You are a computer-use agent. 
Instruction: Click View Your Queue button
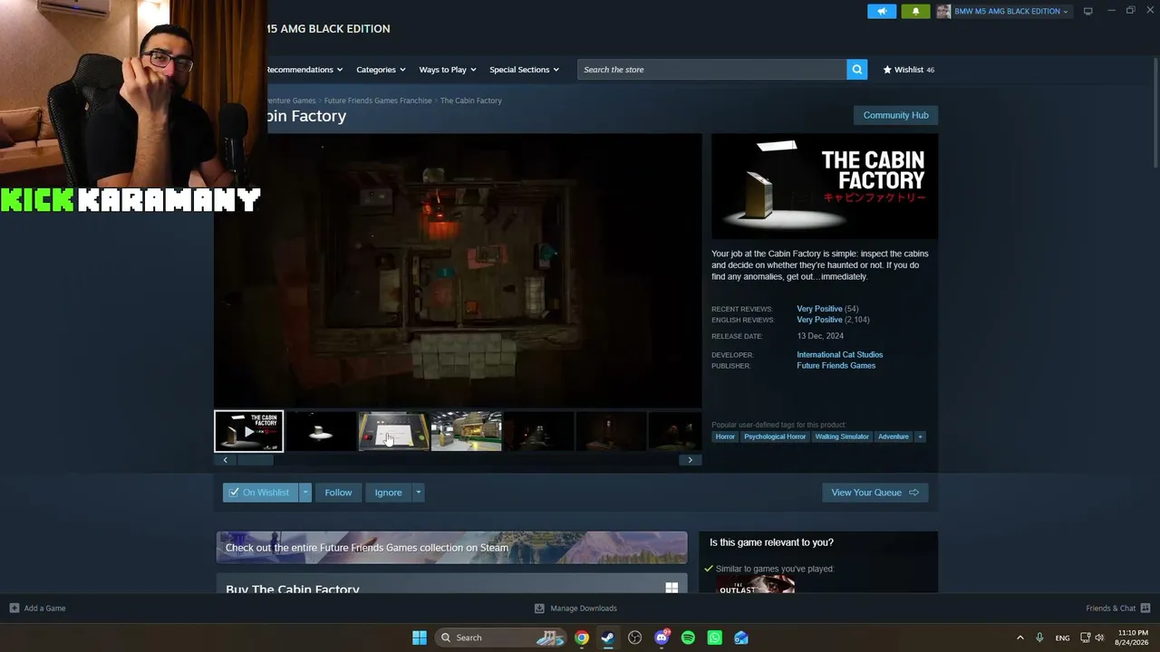875,493
